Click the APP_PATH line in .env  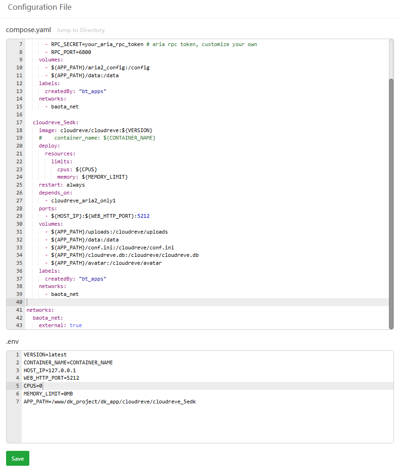click(110, 402)
